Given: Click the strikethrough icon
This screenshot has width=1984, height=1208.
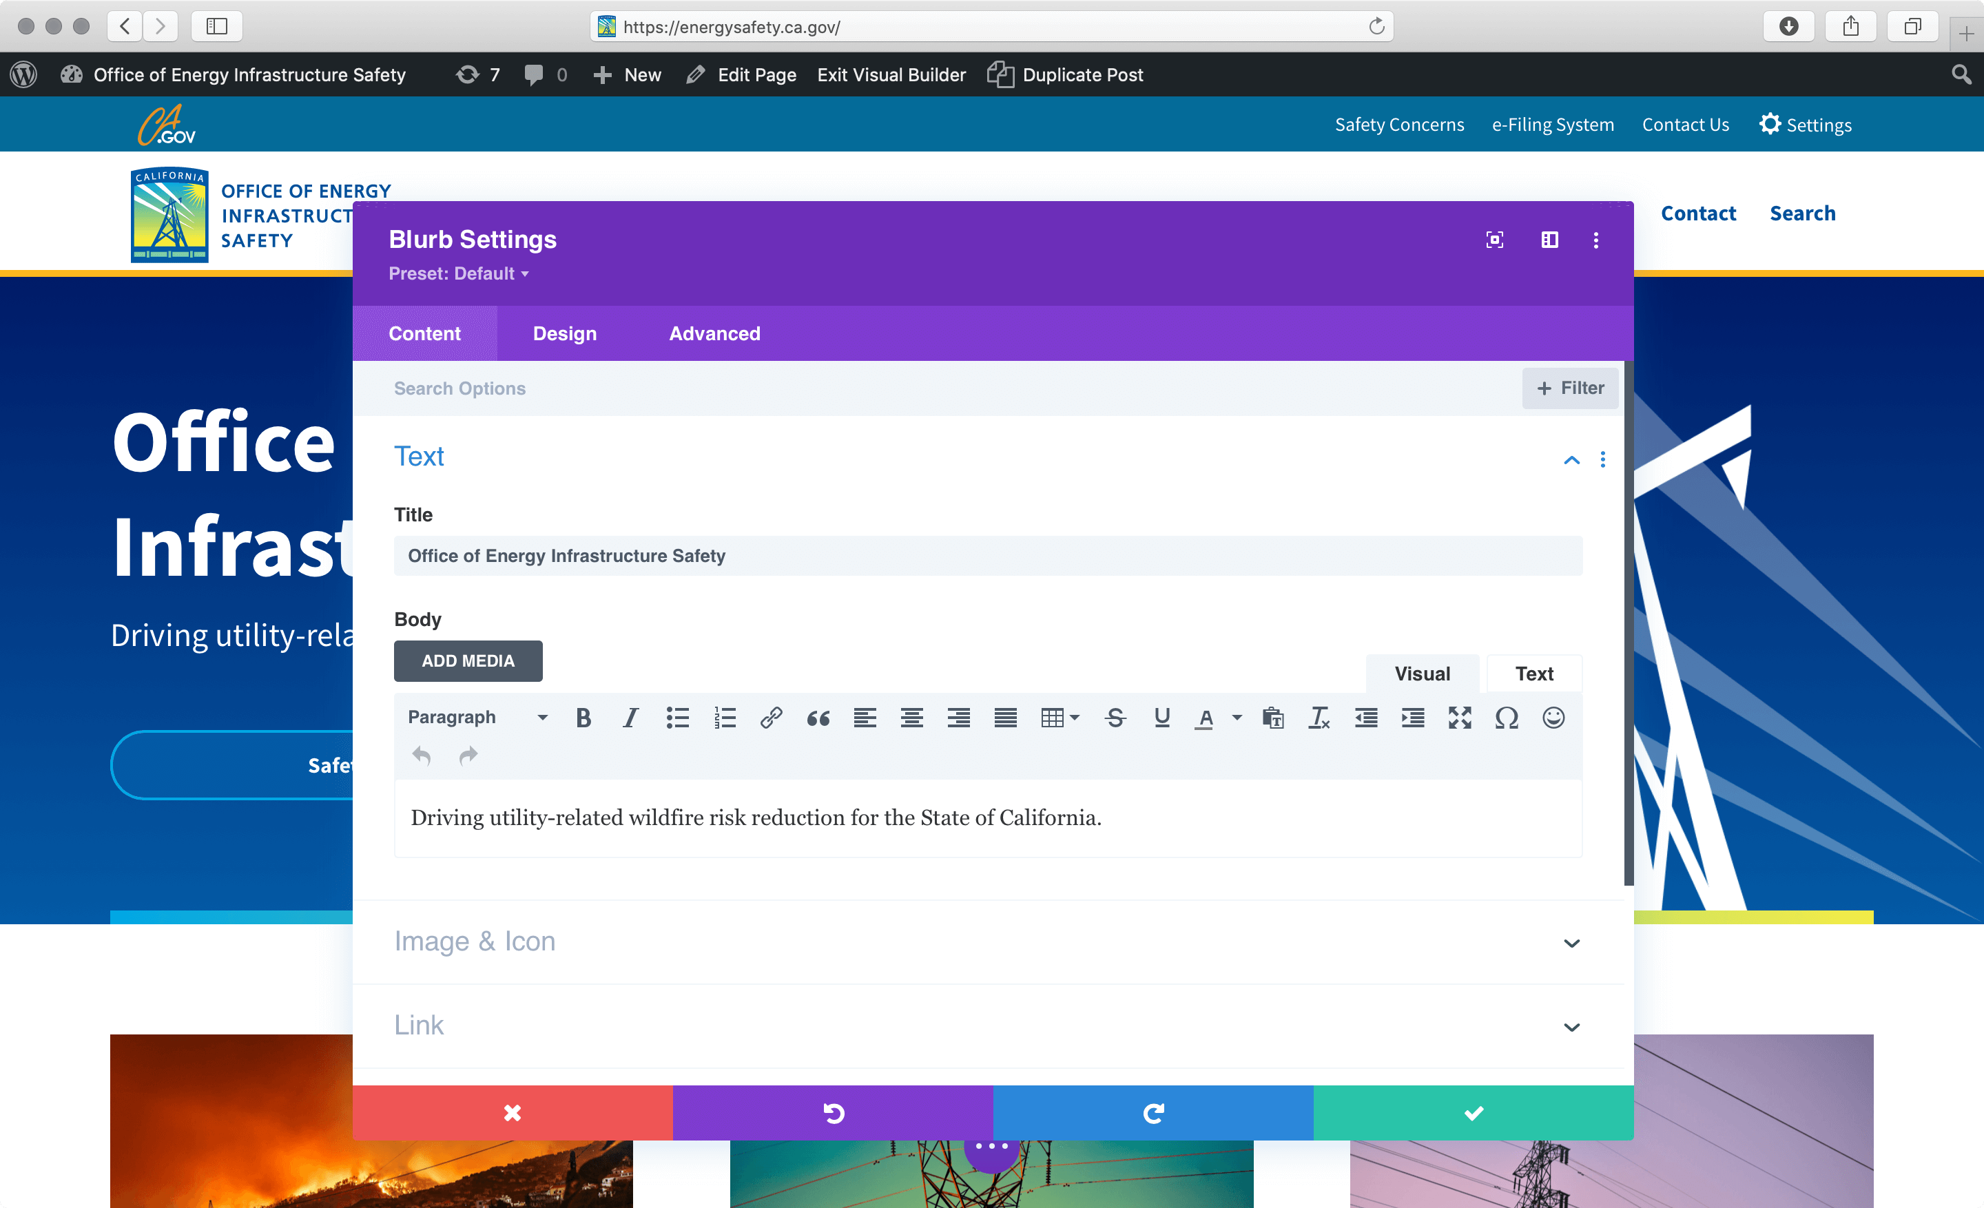Looking at the screenshot, I should tap(1115, 718).
